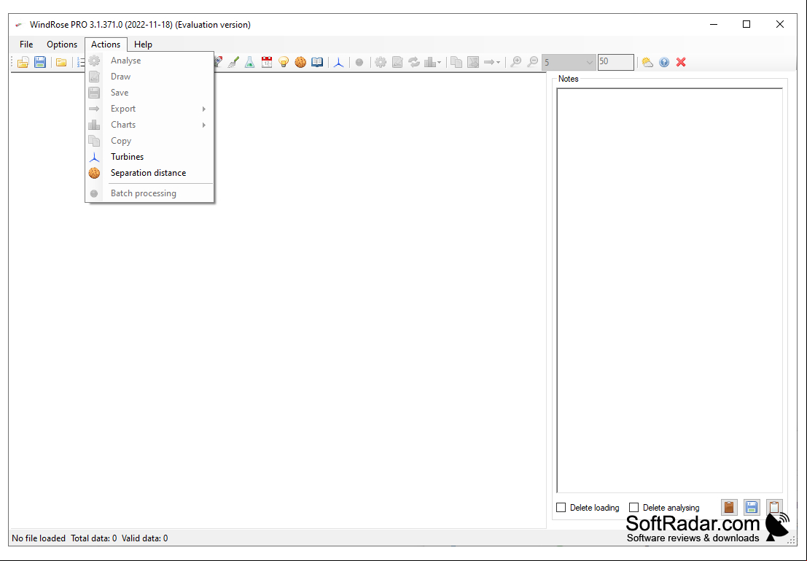Expand the Charts submenu in Actions menu
Screen dimensions: 807x561
tap(149, 125)
